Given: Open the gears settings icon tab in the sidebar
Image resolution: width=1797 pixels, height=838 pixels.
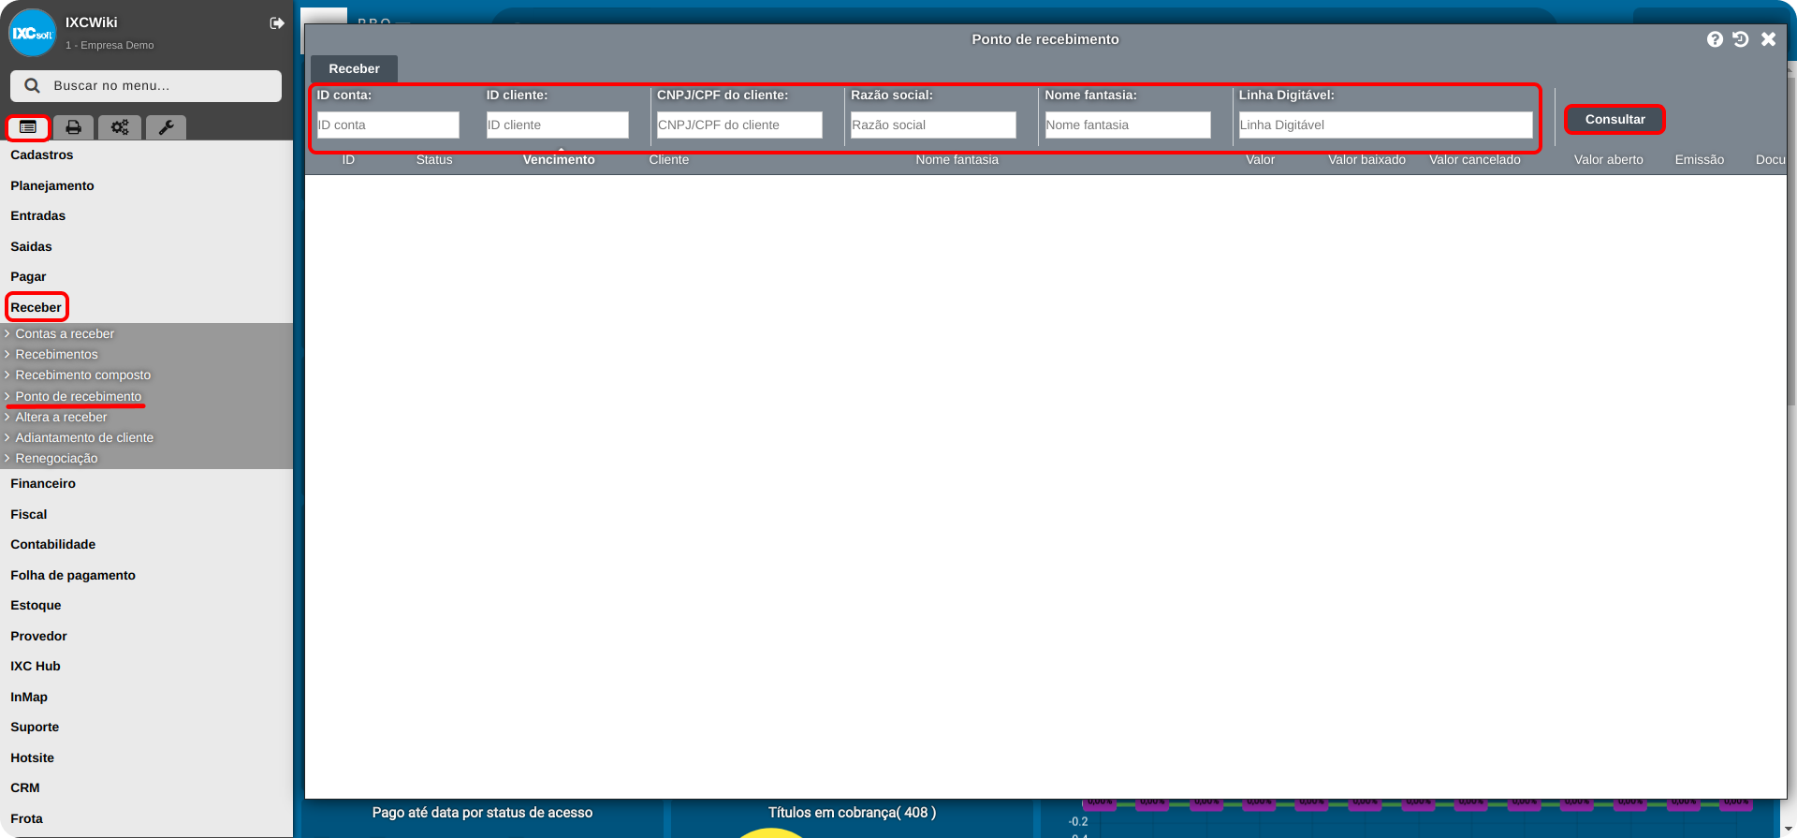Looking at the screenshot, I should 120,127.
